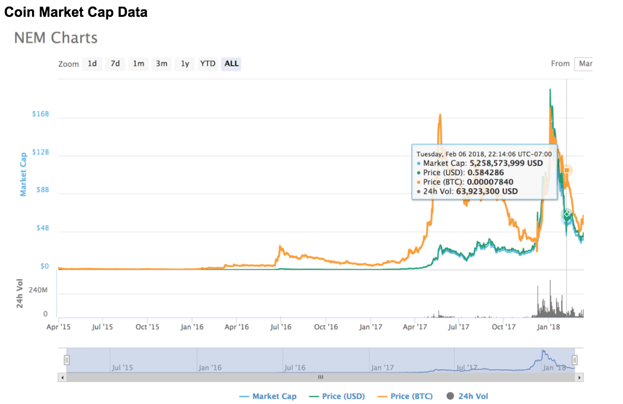Select the YTD zoom range
Screen dimensions: 623x404
pos(208,64)
